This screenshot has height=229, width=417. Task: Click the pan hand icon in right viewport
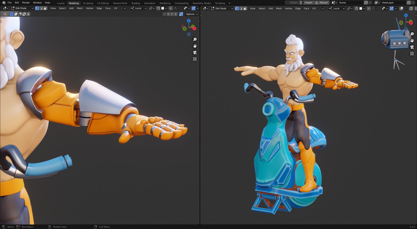point(412,41)
